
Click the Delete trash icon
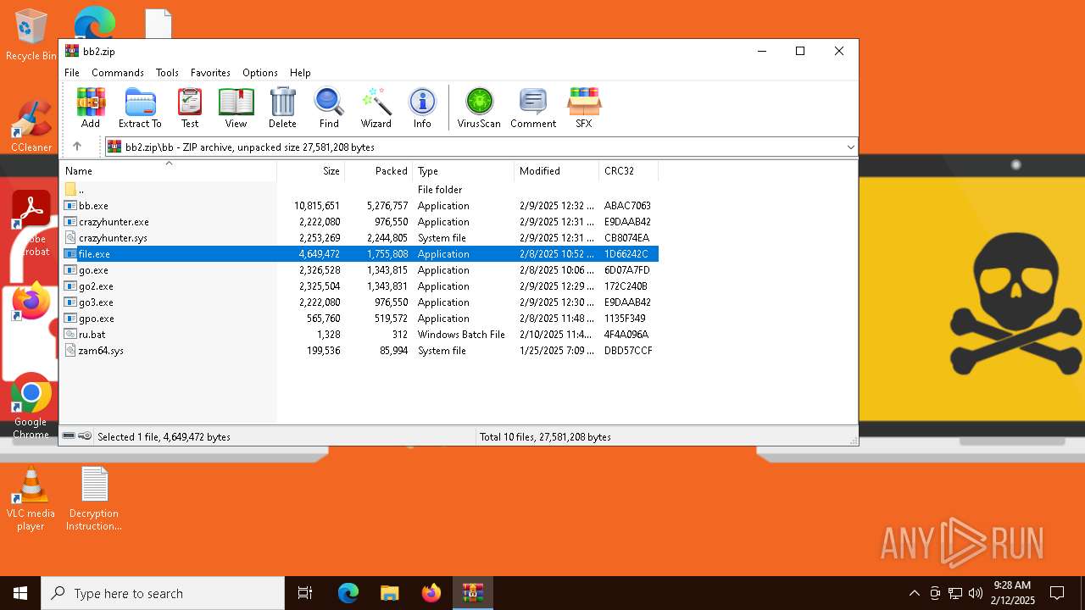click(282, 108)
